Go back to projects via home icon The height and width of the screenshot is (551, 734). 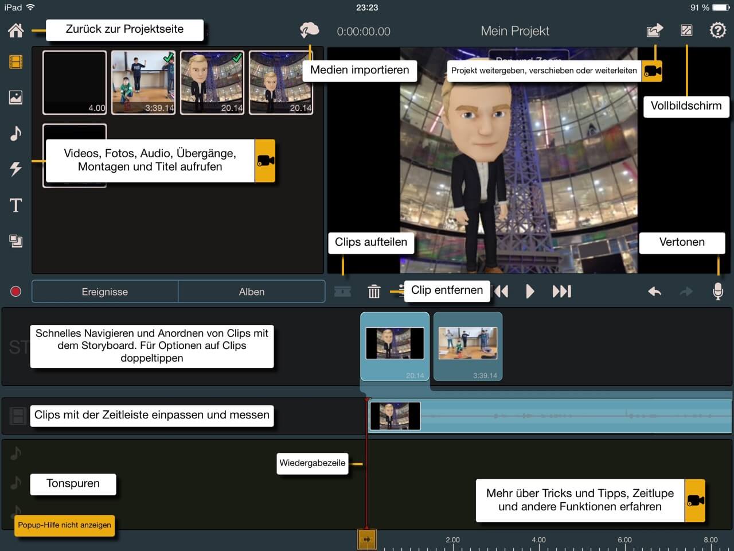coord(16,30)
